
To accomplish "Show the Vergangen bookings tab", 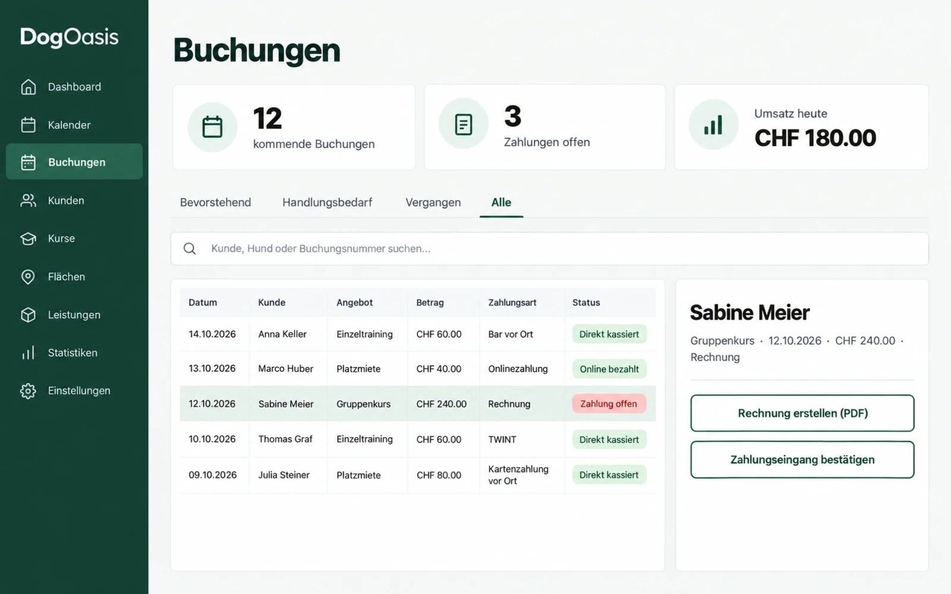I will tap(433, 203).
